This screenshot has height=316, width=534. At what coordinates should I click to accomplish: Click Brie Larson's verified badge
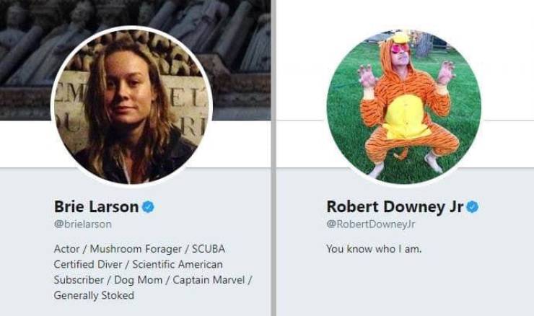pos(148,207)
